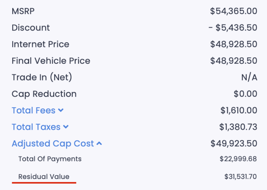This screenshot has height=190, width=267.
Task: Click the Total Fees link text
Action: pyautogui.click(x=34, y=111)
